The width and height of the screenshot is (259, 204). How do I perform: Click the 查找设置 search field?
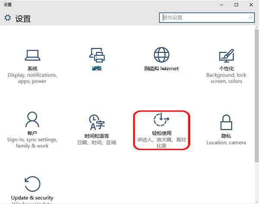pos(207,18)
